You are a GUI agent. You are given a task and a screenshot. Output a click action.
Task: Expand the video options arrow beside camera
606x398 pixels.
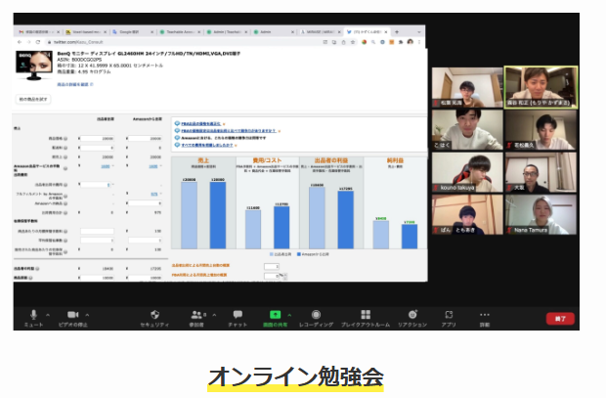click(x=87, y=313)
